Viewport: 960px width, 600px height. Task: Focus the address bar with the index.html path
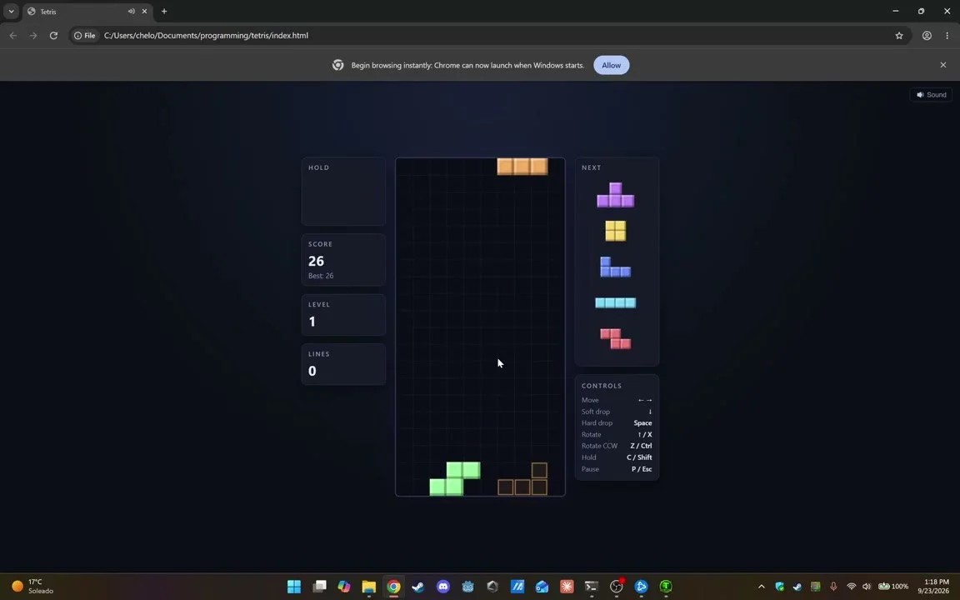[x=206, y=36]
